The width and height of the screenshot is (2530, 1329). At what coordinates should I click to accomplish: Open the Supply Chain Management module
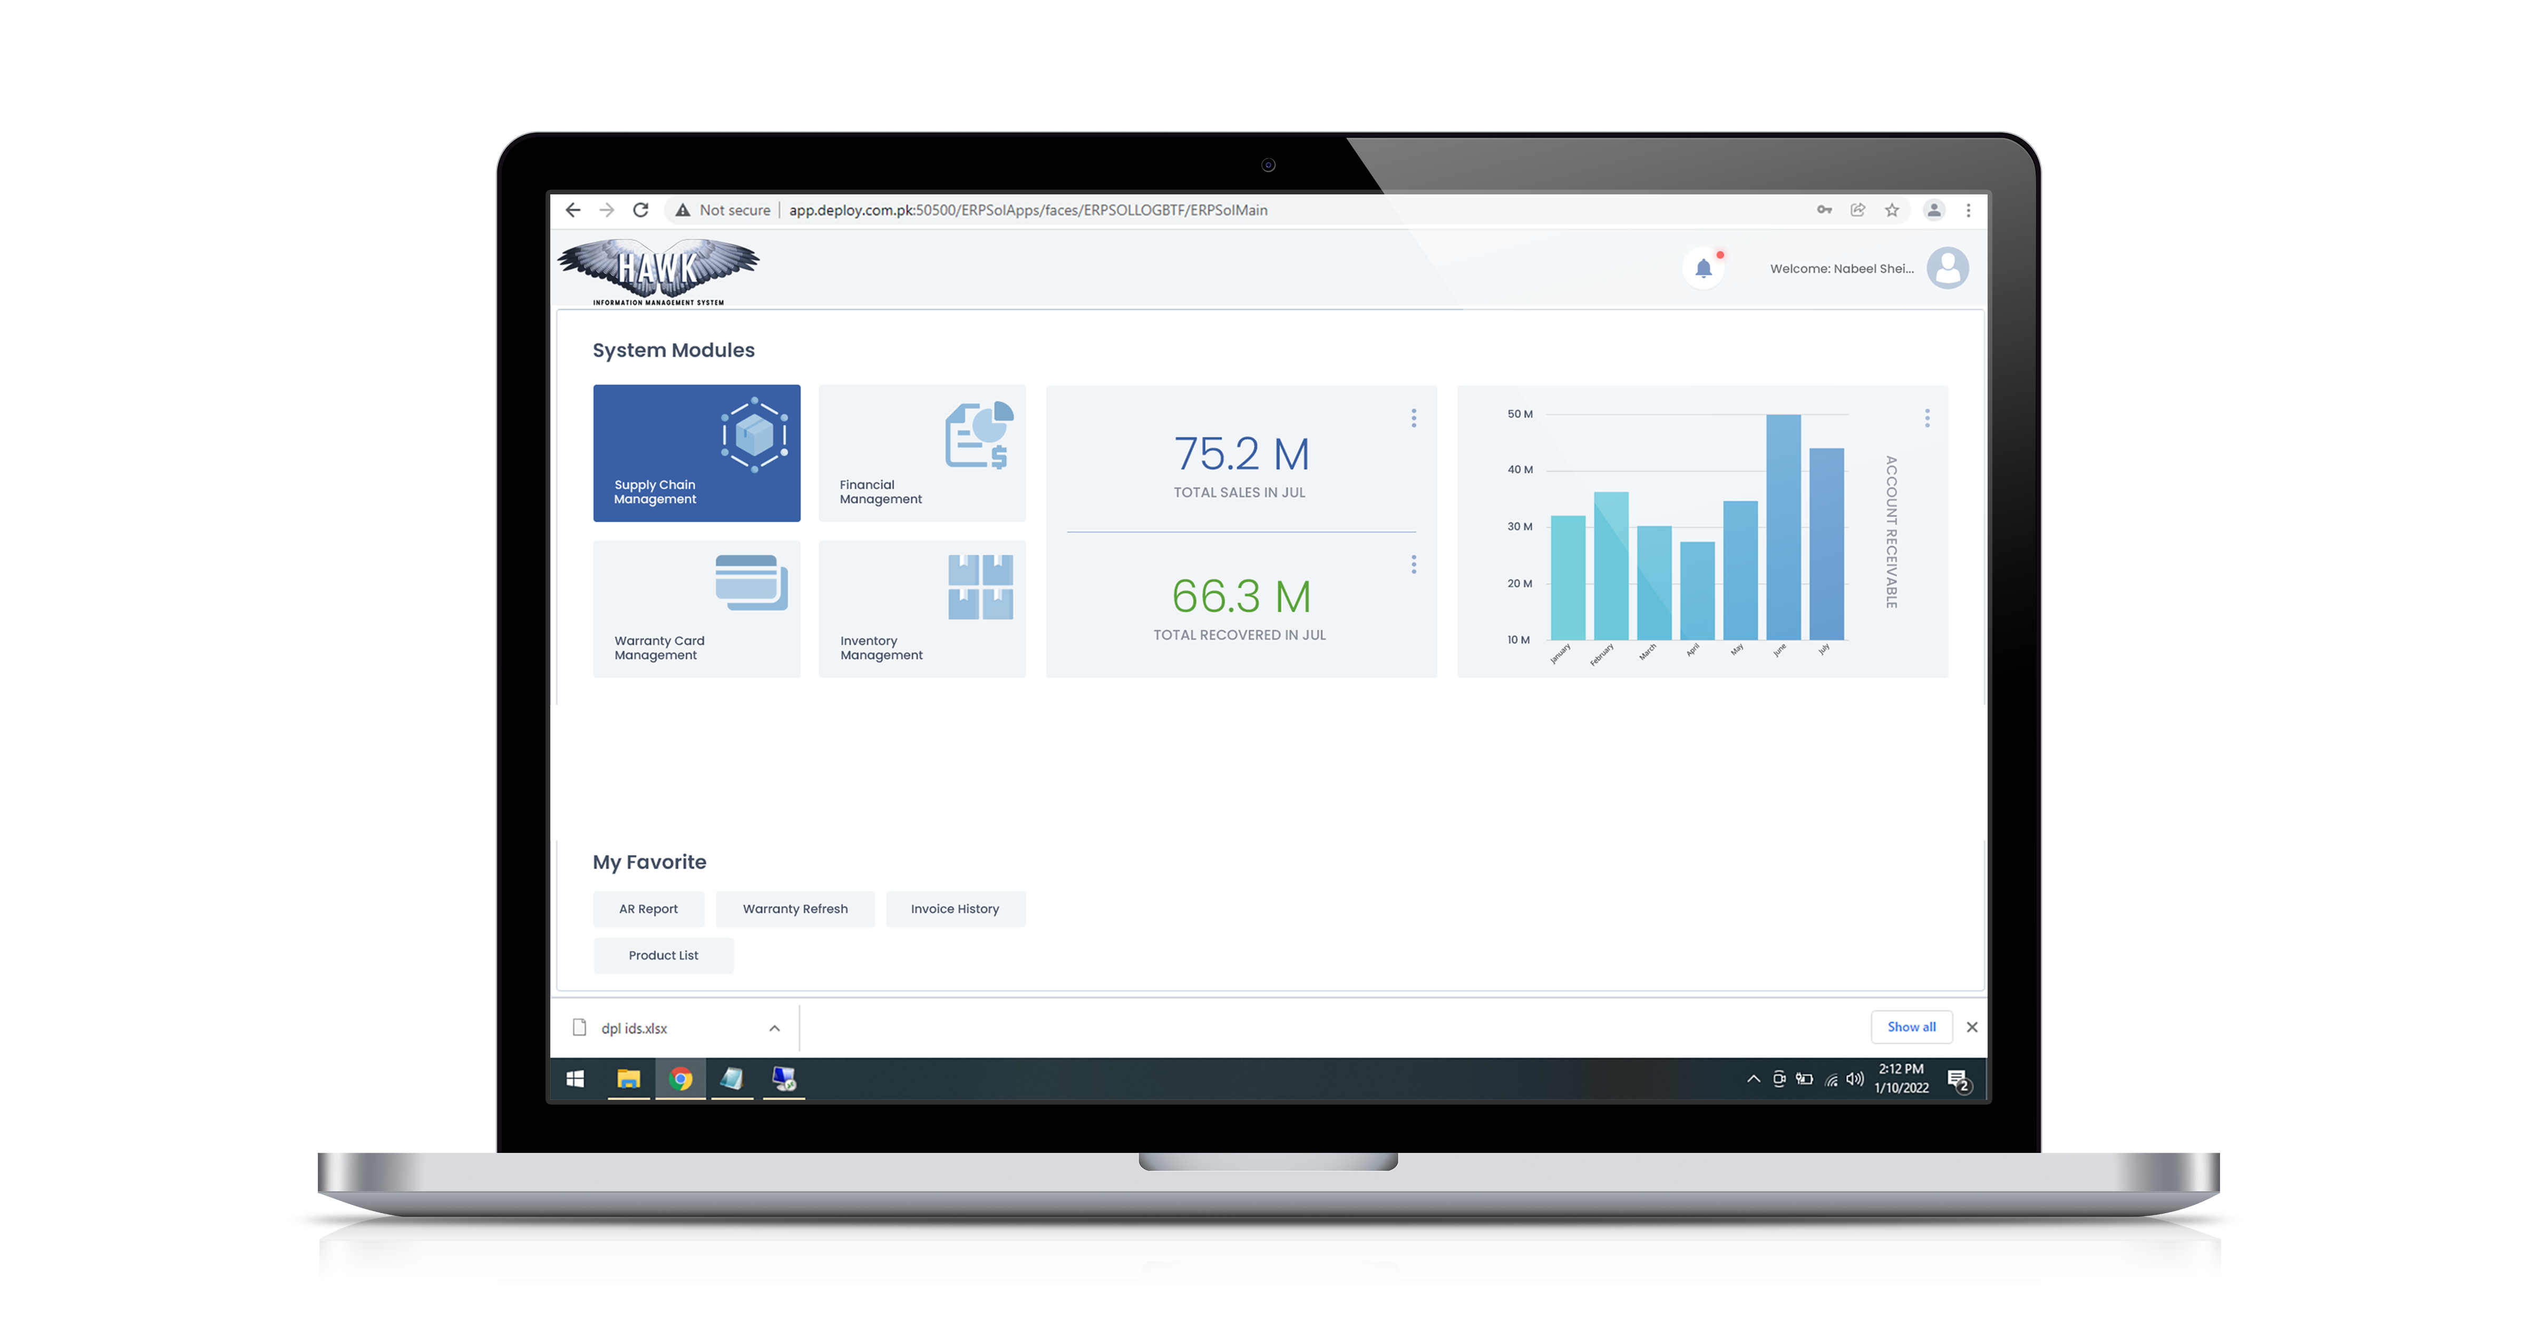[x=696, y=452]
